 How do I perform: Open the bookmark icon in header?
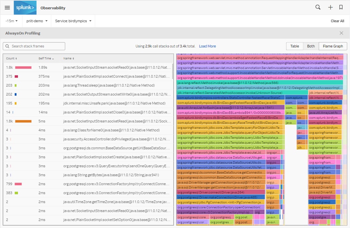coord(341,7)
